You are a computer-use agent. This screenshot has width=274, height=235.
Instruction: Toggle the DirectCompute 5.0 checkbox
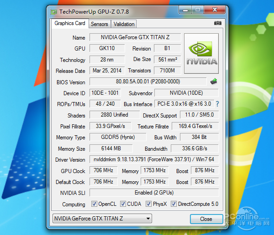(x=174, y=204)
